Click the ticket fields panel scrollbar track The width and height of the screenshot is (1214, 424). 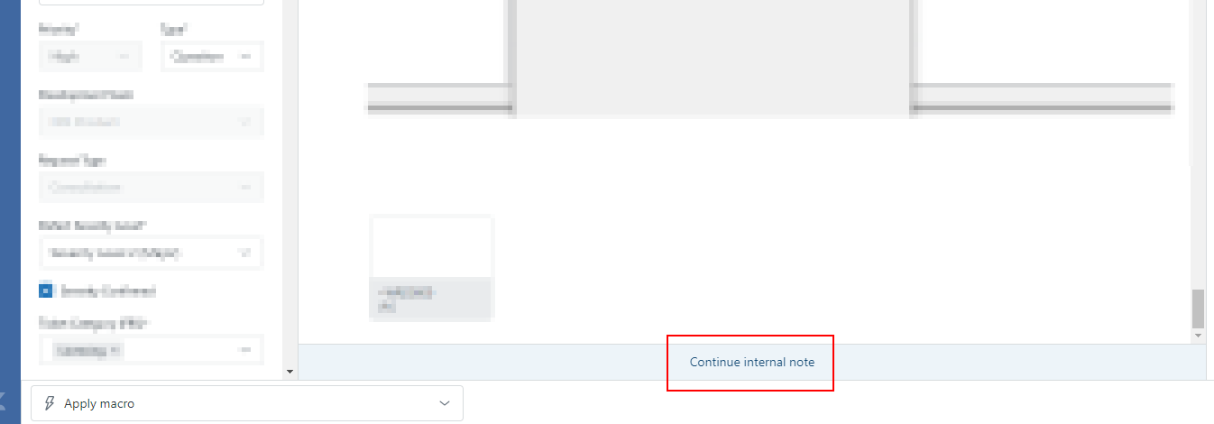[x=290, y=180]
